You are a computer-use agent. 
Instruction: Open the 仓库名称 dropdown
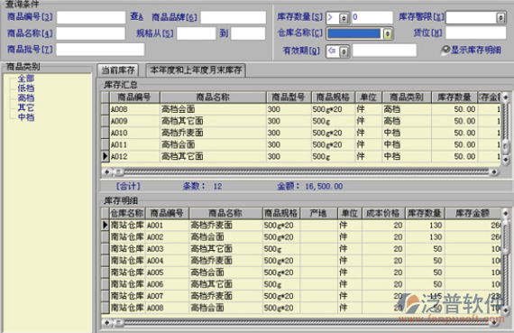[x=388, y=33]
